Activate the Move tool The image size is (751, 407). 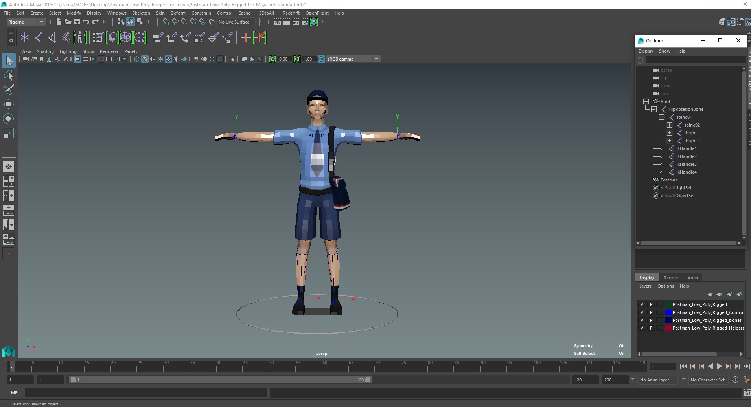(x=9, y=104)
